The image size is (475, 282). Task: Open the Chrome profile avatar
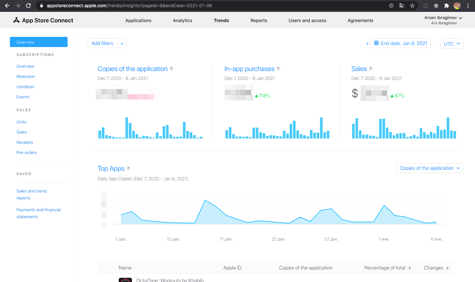pos(457,6)
